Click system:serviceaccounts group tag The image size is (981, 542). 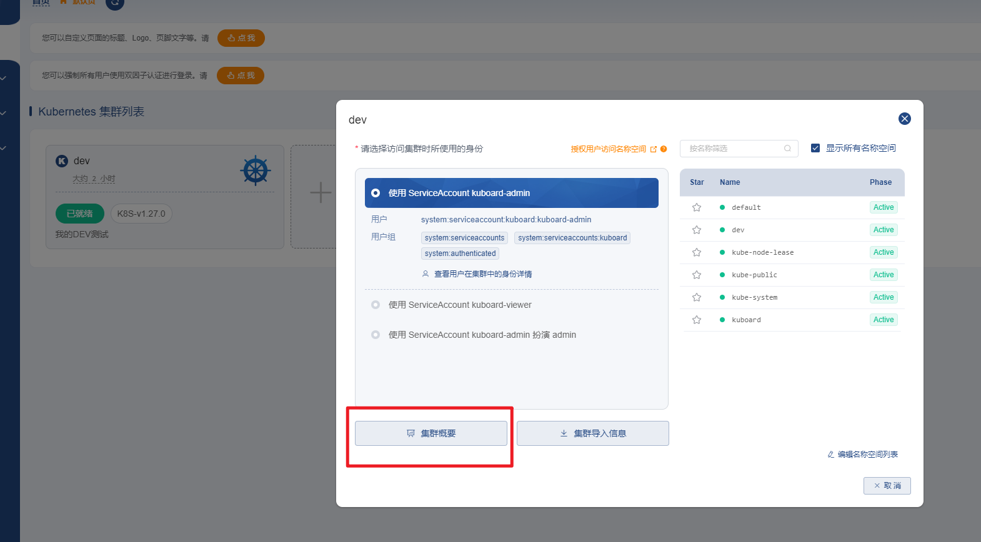(x=464, y=238)
